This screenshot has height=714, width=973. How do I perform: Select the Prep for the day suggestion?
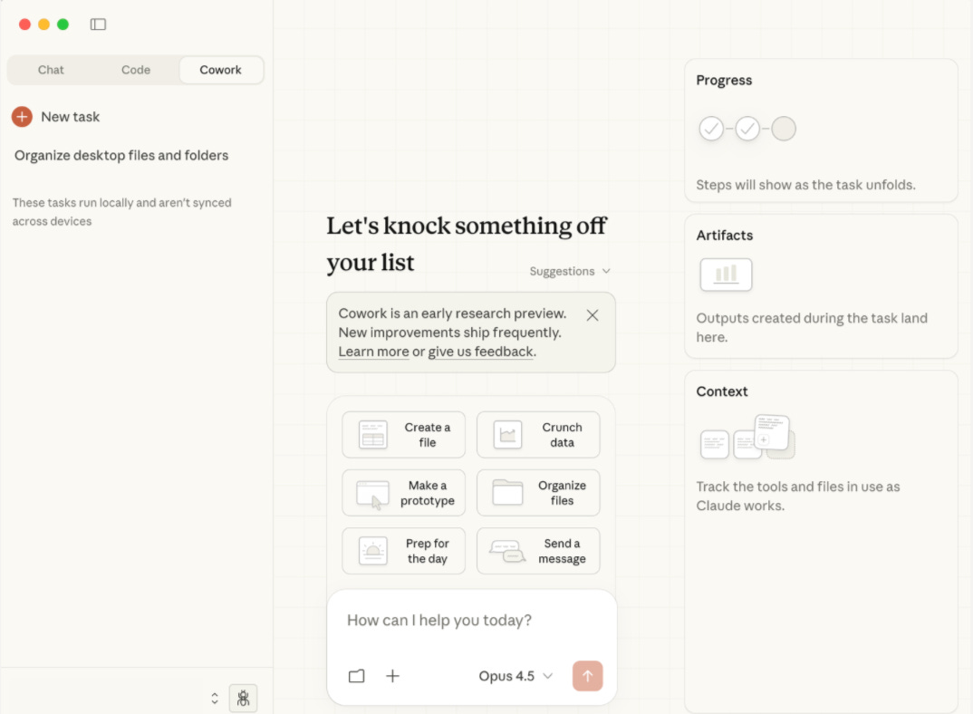coord(403,551)
